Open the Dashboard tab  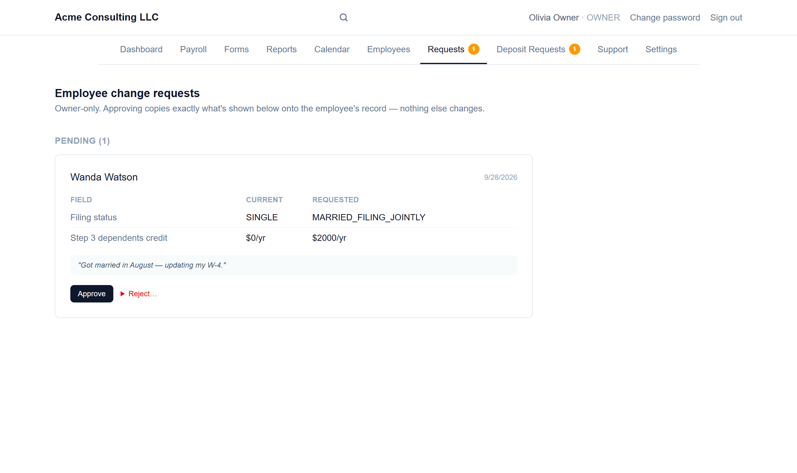[141, 49]
